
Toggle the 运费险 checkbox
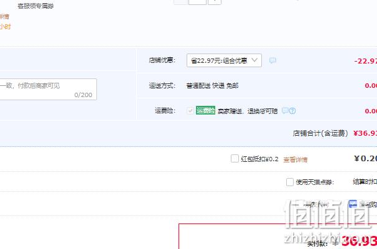click(190, 111)
